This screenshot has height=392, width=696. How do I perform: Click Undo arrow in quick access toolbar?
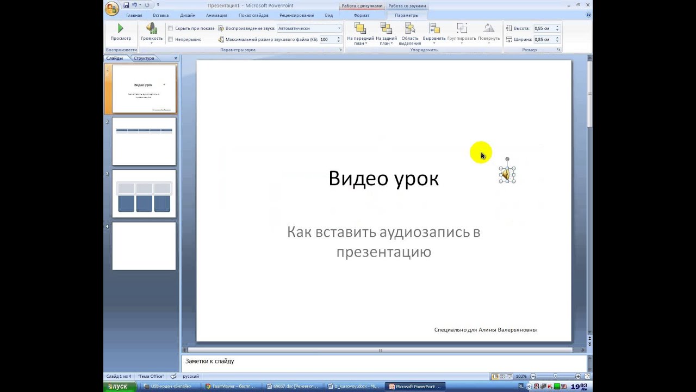point(134,5)
